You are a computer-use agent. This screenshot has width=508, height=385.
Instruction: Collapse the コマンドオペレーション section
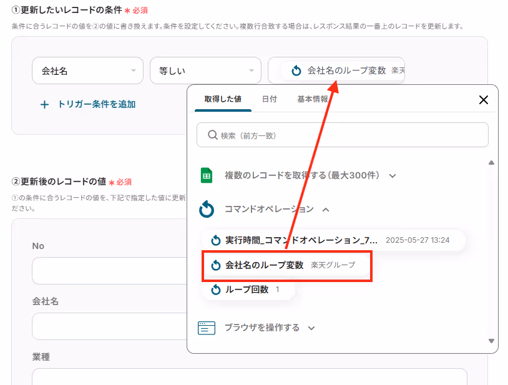coord(326,210)
